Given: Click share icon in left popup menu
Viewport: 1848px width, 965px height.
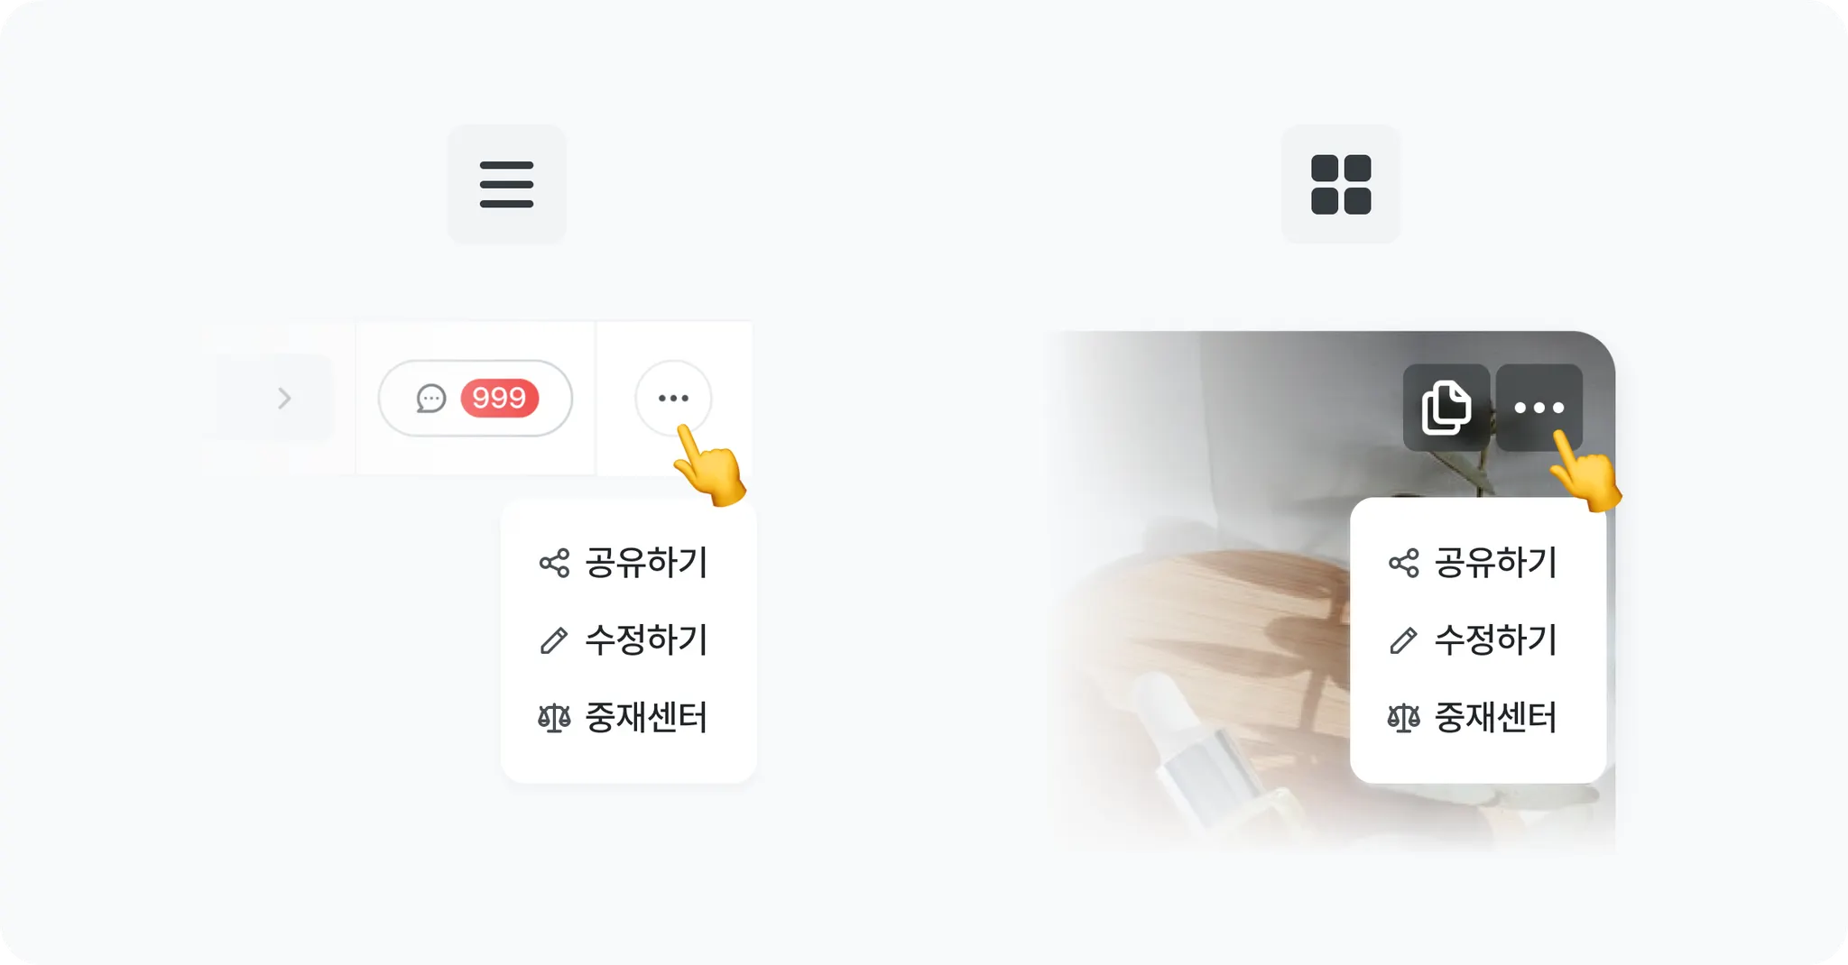Looking at the screenshot, I should pyautogui.click(x=554, y=563).
